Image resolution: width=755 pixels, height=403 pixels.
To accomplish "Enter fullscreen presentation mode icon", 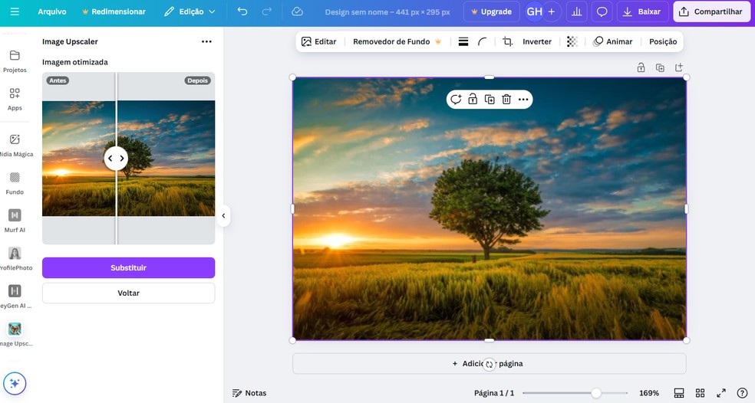I will [x=721, y=393].
